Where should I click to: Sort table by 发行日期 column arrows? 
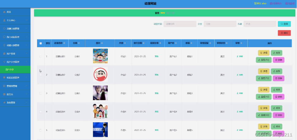(144, 43)
